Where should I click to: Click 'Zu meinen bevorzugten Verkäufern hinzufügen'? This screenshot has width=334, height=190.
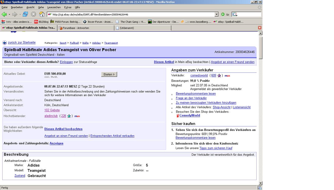pos(206,103)
